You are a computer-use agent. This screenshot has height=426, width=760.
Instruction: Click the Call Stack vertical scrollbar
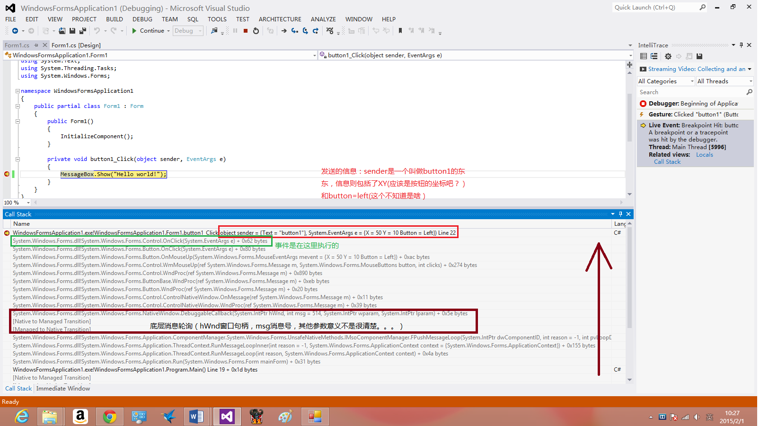pyautogui.click(x=629, y=302)
